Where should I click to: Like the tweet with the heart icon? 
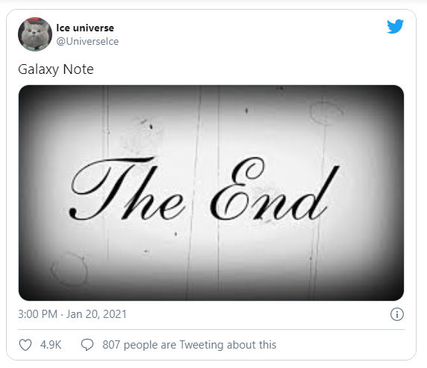[x=25, y=345]
